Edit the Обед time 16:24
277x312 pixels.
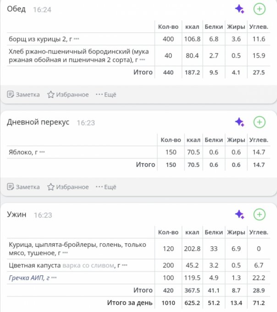[42, 10]
